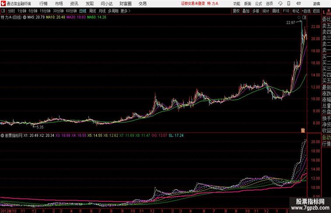Open the 交易 menu
This screenshot has width=331, height=213.
[x=142, y=3]
